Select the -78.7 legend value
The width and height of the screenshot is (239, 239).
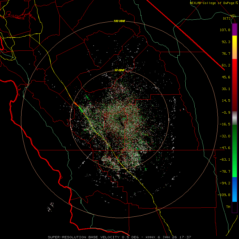coord(225,172)
